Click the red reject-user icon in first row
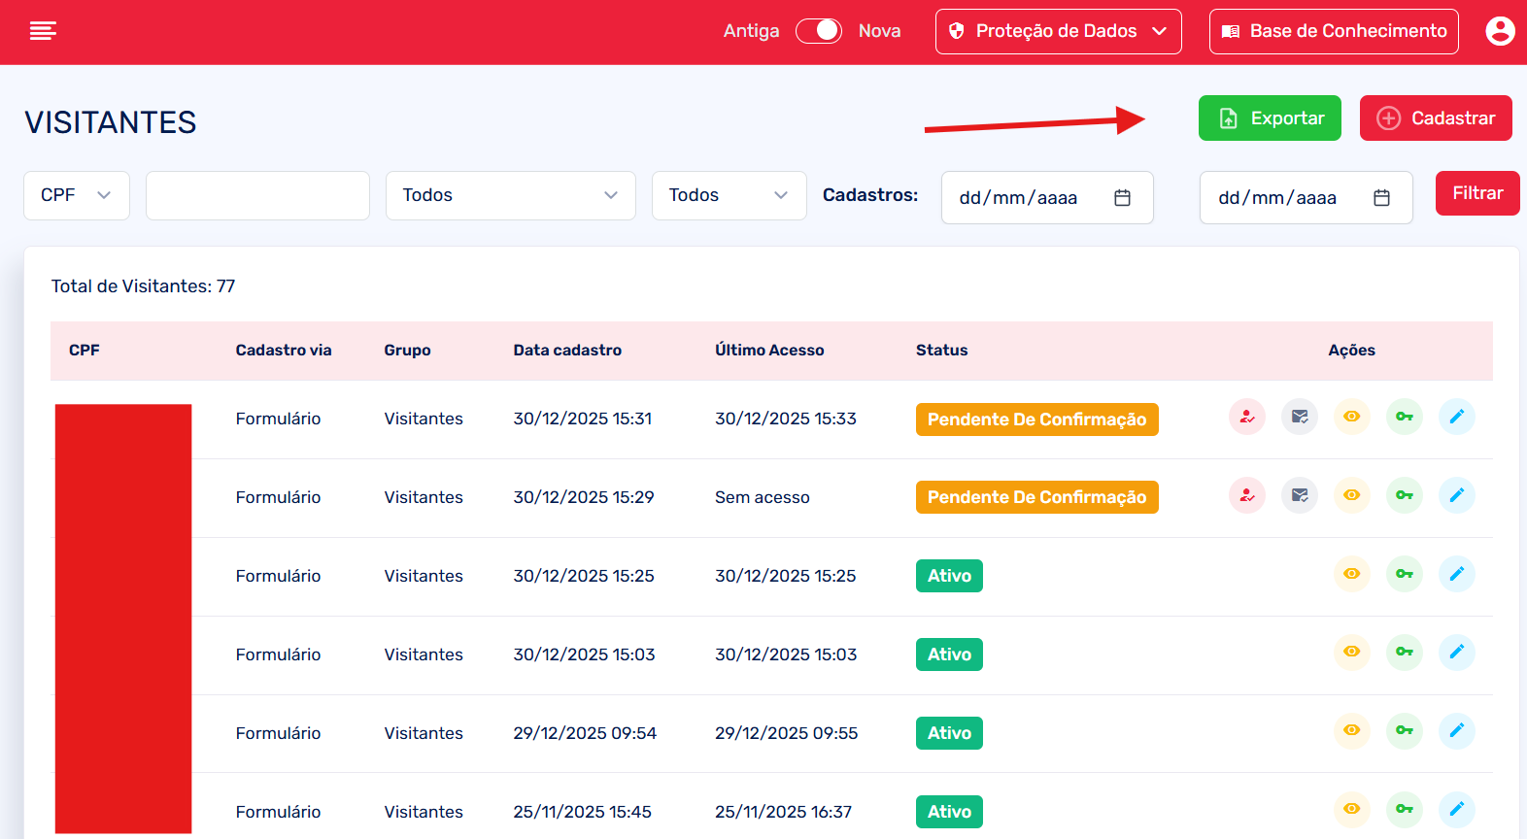Viewport: 1527px width, 839px height. [1246, 418]
